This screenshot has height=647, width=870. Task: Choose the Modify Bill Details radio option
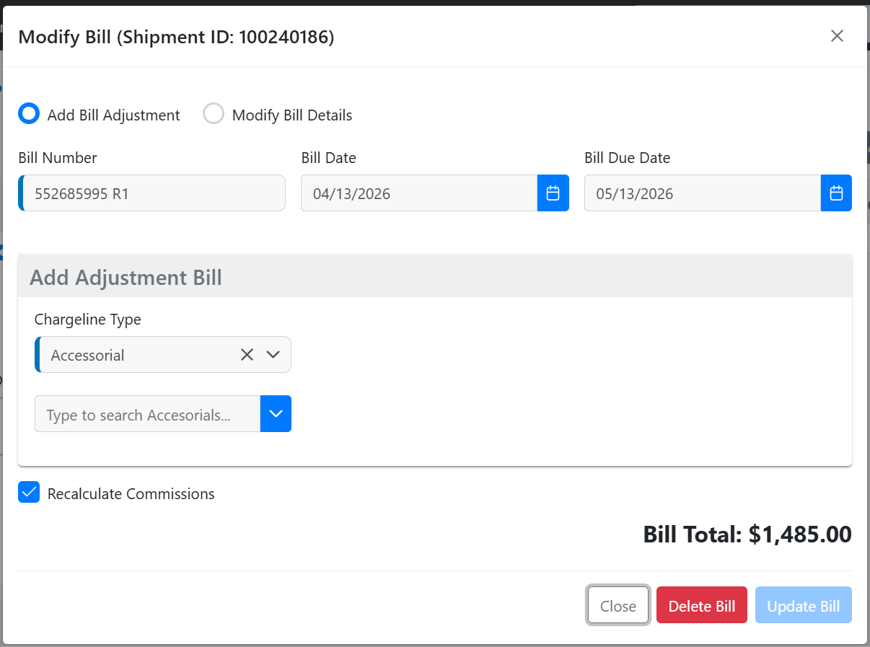[214, 114]
